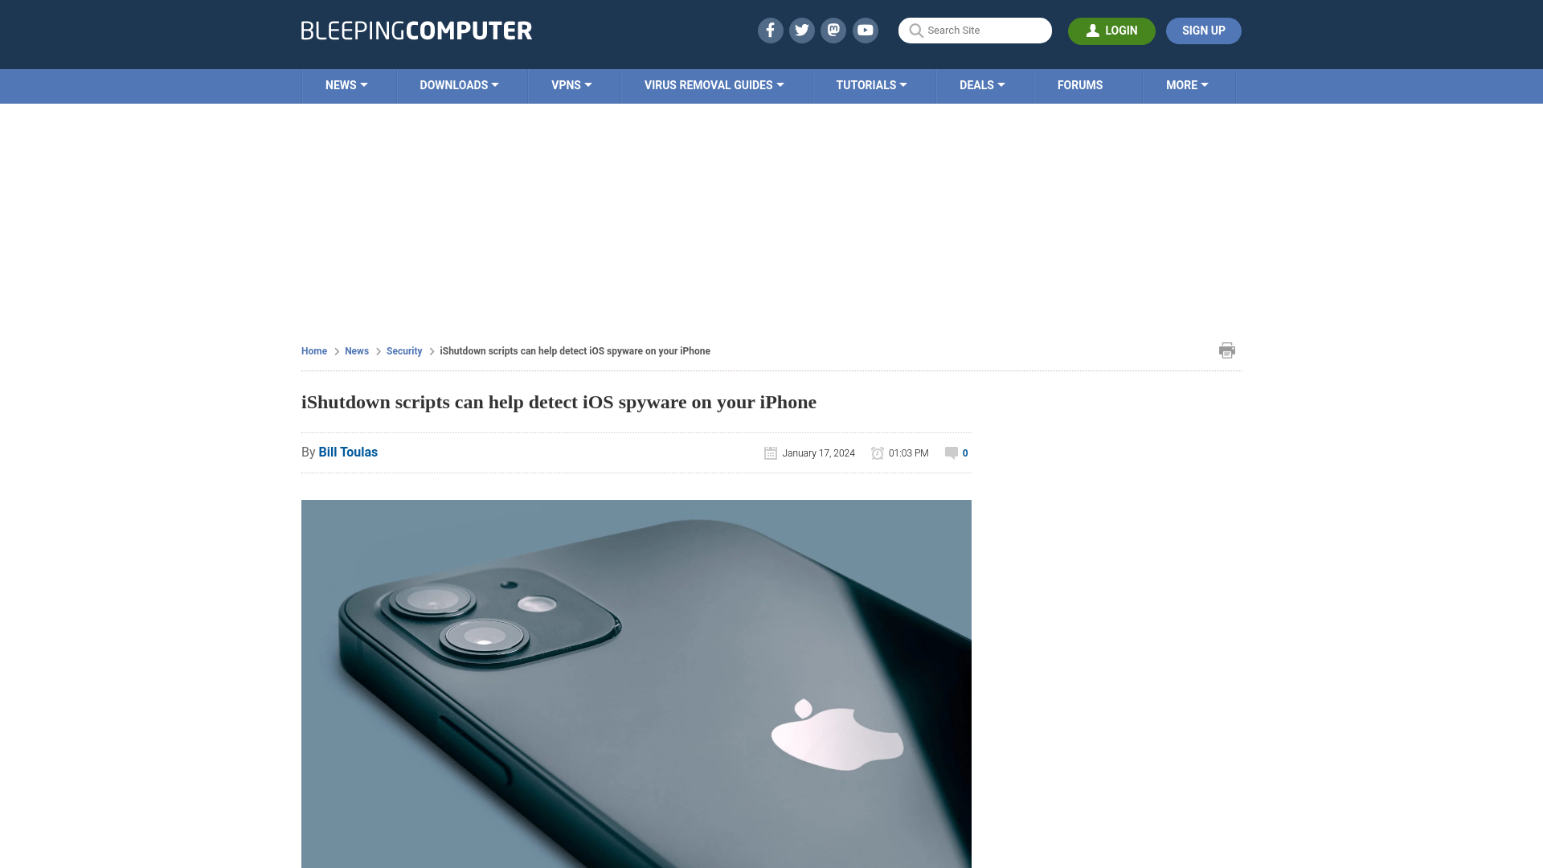Expand the DOWNLOADS dropdown menu

[x=459, y=84]
